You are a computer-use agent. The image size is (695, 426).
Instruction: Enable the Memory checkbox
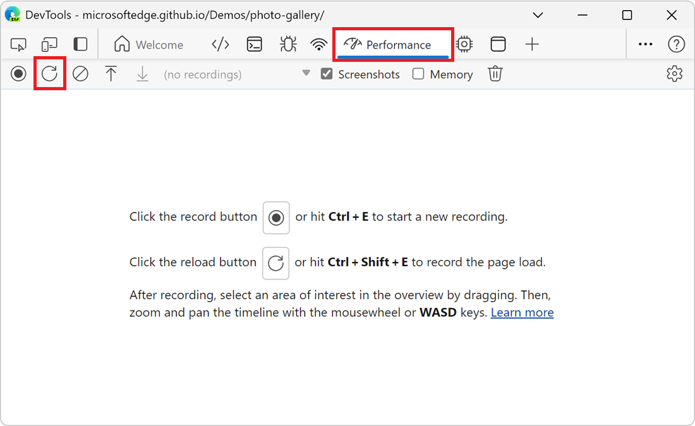[x=418, y=74]
